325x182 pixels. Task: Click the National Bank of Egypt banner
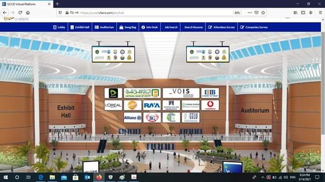(x=142, y=93)
